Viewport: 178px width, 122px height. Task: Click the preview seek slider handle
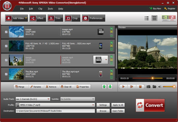point(153,78)
